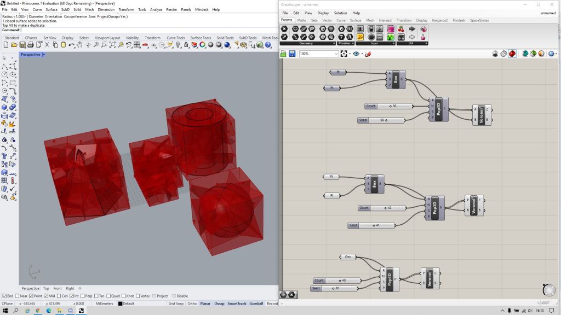Click the Grasshopper sketch tool icon

368,54
